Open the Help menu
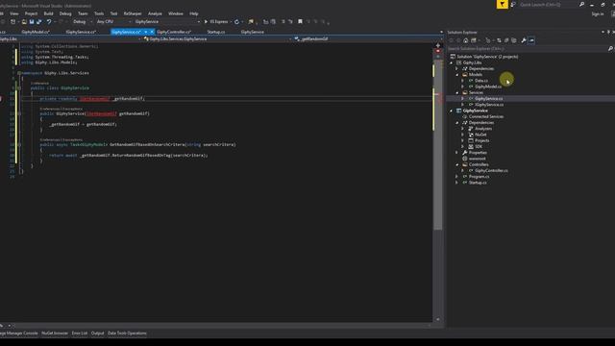The width and height of the screenshot is (615, 346). click(x=194, y=13)
